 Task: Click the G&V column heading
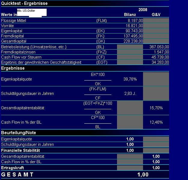[156, 14]
